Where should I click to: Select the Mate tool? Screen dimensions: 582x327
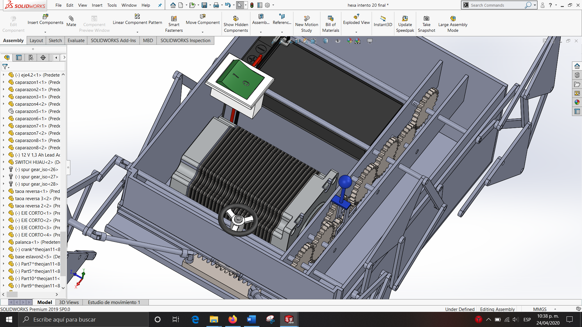[71, 21]
